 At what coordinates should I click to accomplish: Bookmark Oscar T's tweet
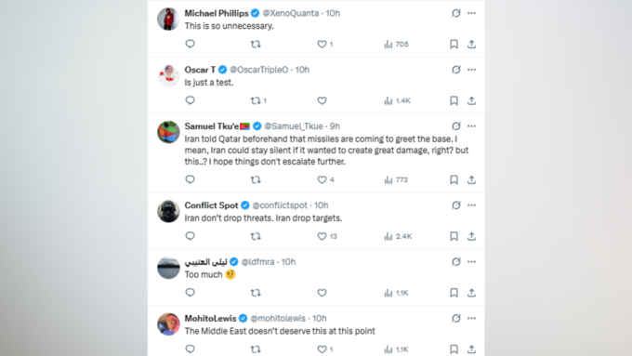coord(454,100)
